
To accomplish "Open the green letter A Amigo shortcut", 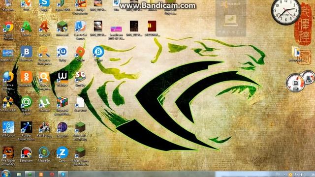I will point(26,27).
